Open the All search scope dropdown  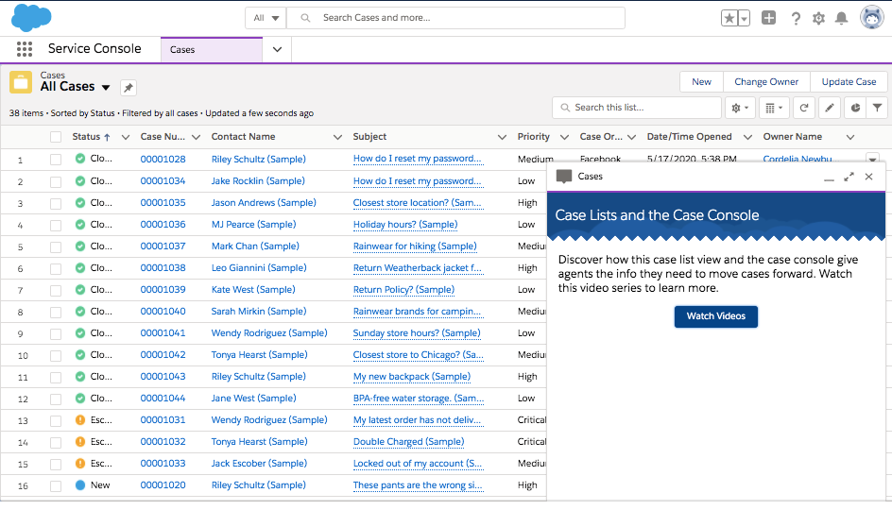266,18
